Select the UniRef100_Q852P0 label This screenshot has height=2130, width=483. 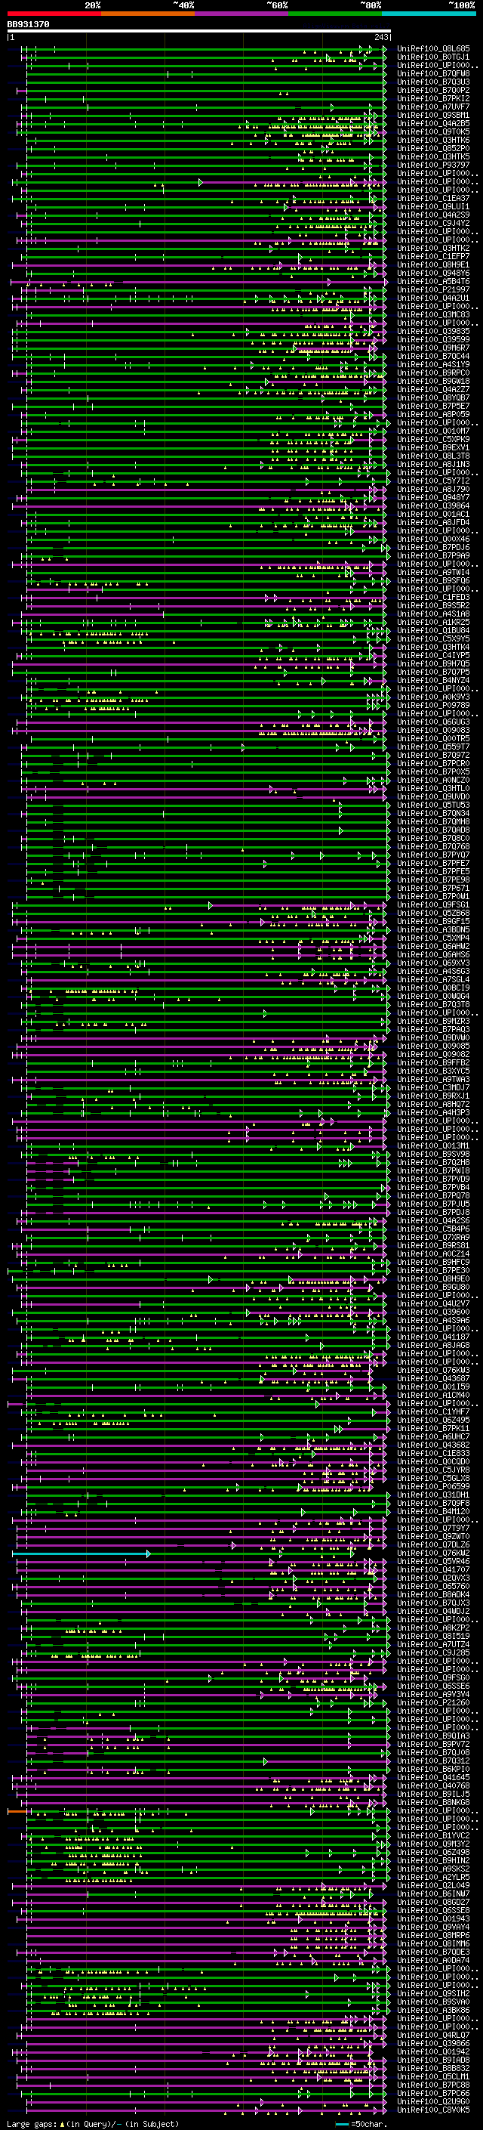[433, 148]
